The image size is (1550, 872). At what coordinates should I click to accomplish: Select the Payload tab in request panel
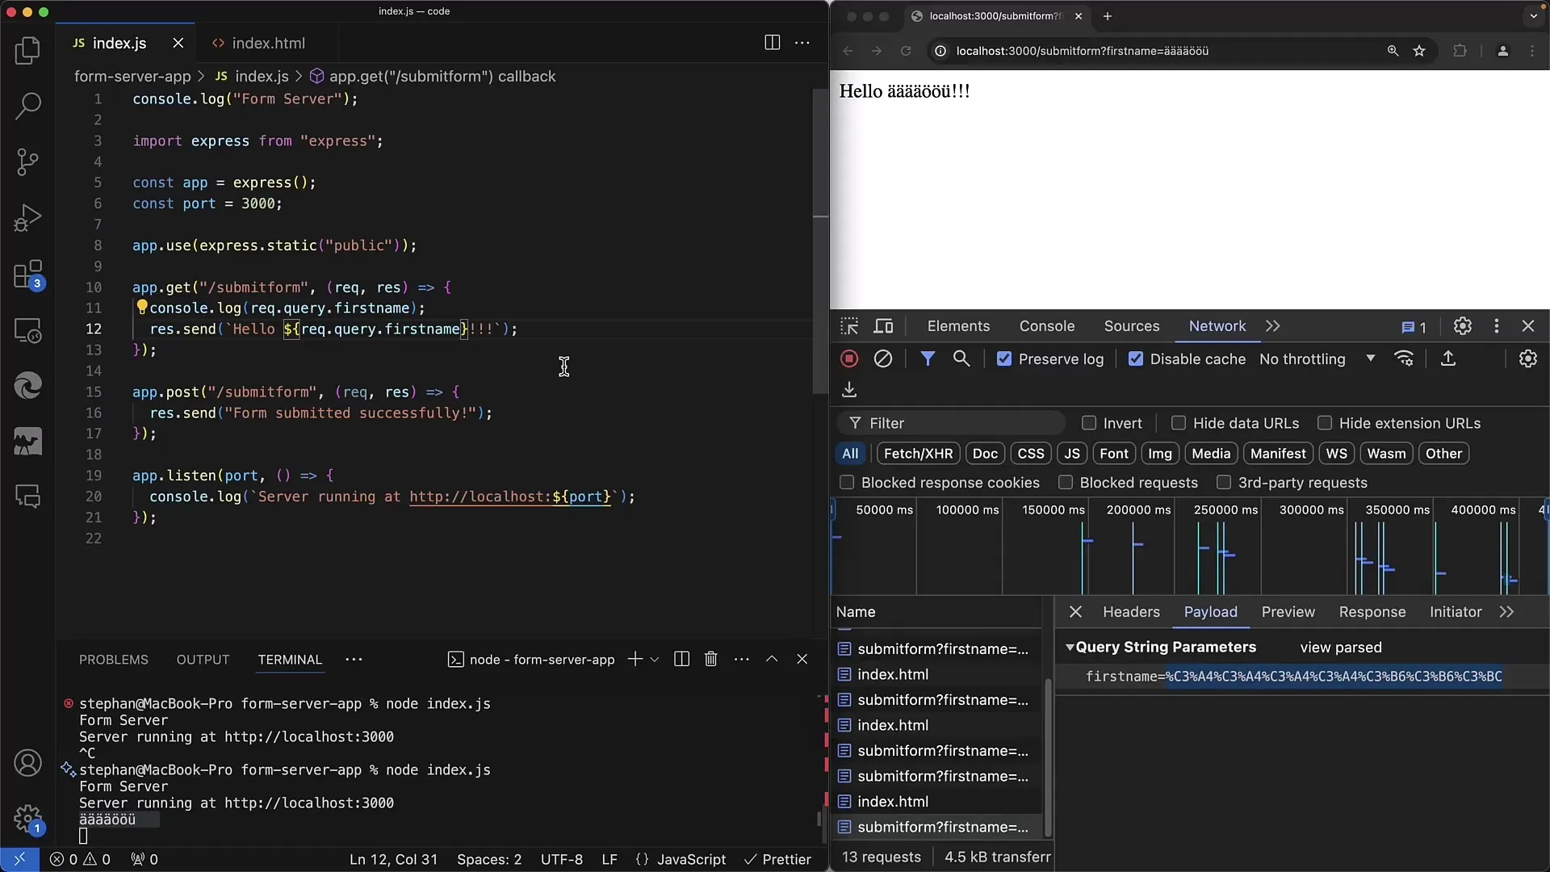(x=1210, y=611)
